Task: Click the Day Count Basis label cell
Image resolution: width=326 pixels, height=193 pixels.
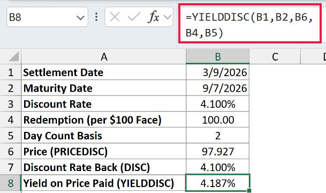Action: pos(104,136)
